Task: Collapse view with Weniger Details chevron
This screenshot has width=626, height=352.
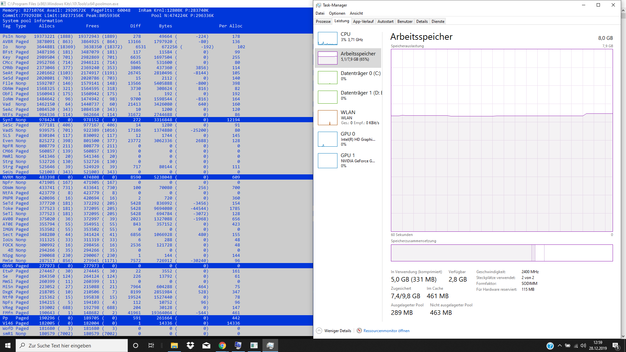Action: coord(319,330)
